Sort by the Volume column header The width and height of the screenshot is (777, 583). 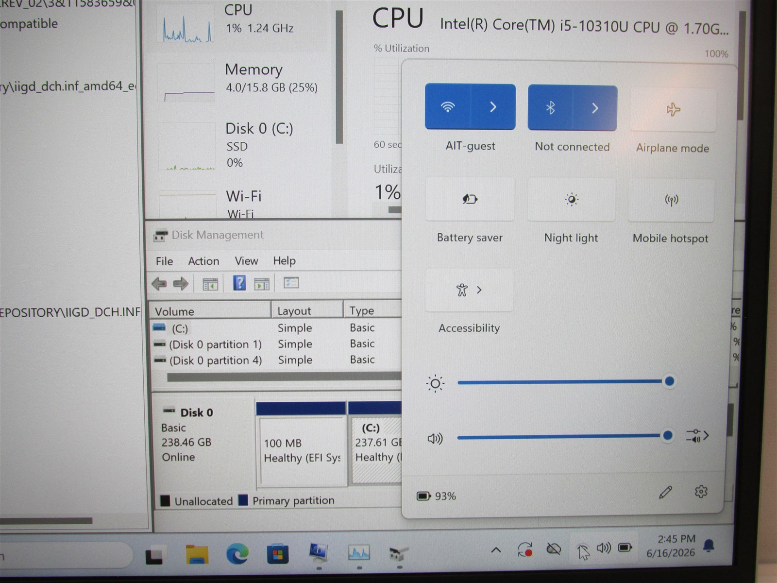coord(210,310)
